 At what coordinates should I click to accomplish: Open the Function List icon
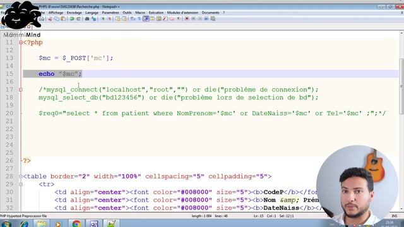165,19
